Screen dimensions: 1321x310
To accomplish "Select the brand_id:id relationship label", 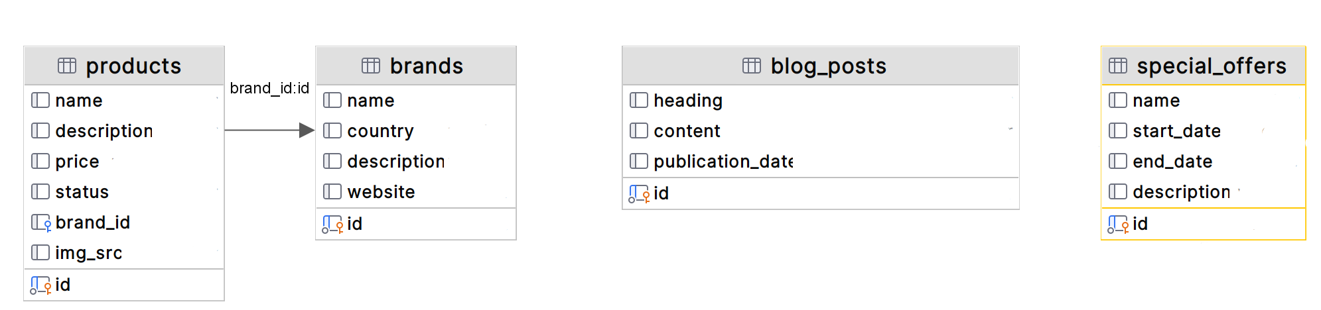I will pos(269,88).
